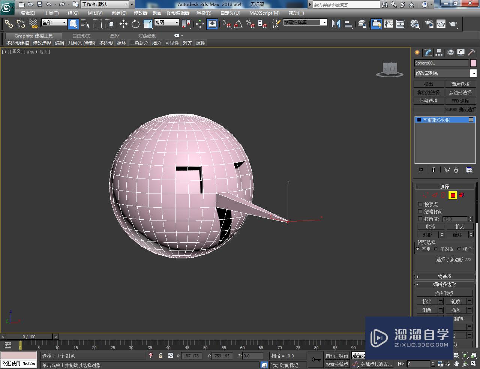Open the 创建选择集 dropdown

coord(305,22)
